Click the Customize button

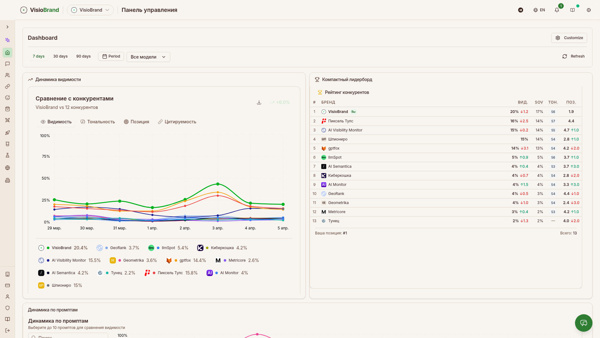pos(569,38)
